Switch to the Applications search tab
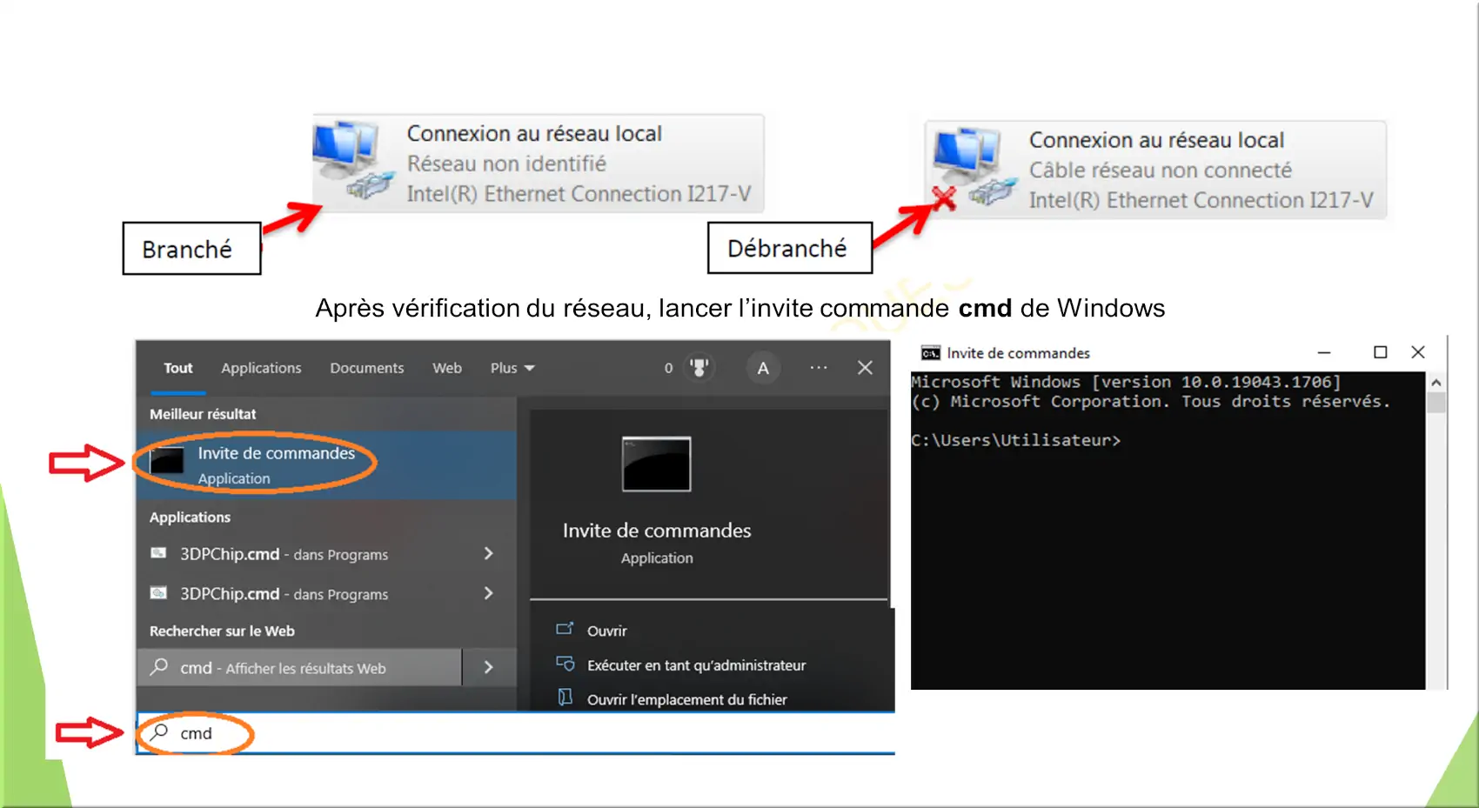 coord(261,368)
